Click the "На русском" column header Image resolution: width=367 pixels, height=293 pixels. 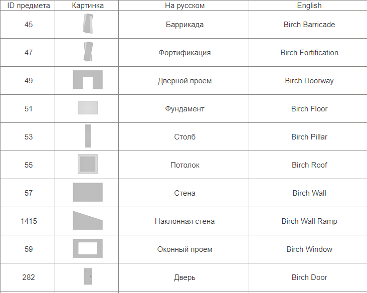185,6
